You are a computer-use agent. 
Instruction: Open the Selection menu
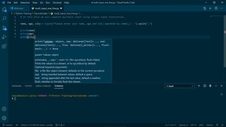click(25, 2)
